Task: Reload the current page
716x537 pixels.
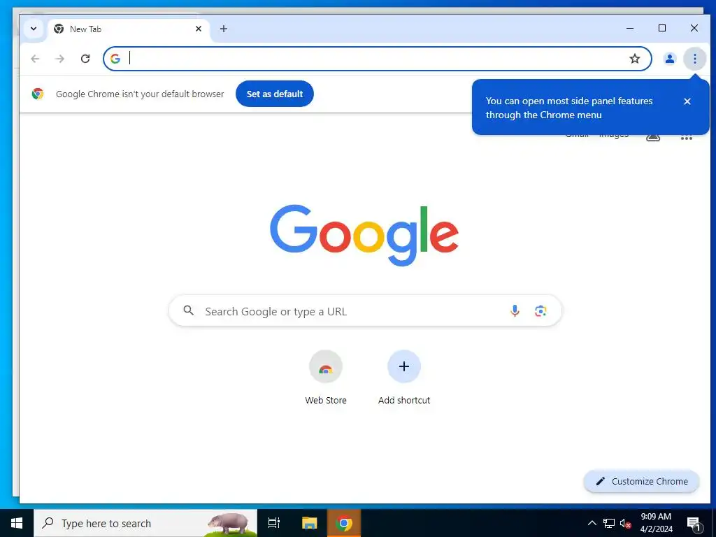Action: click(85, 59)
